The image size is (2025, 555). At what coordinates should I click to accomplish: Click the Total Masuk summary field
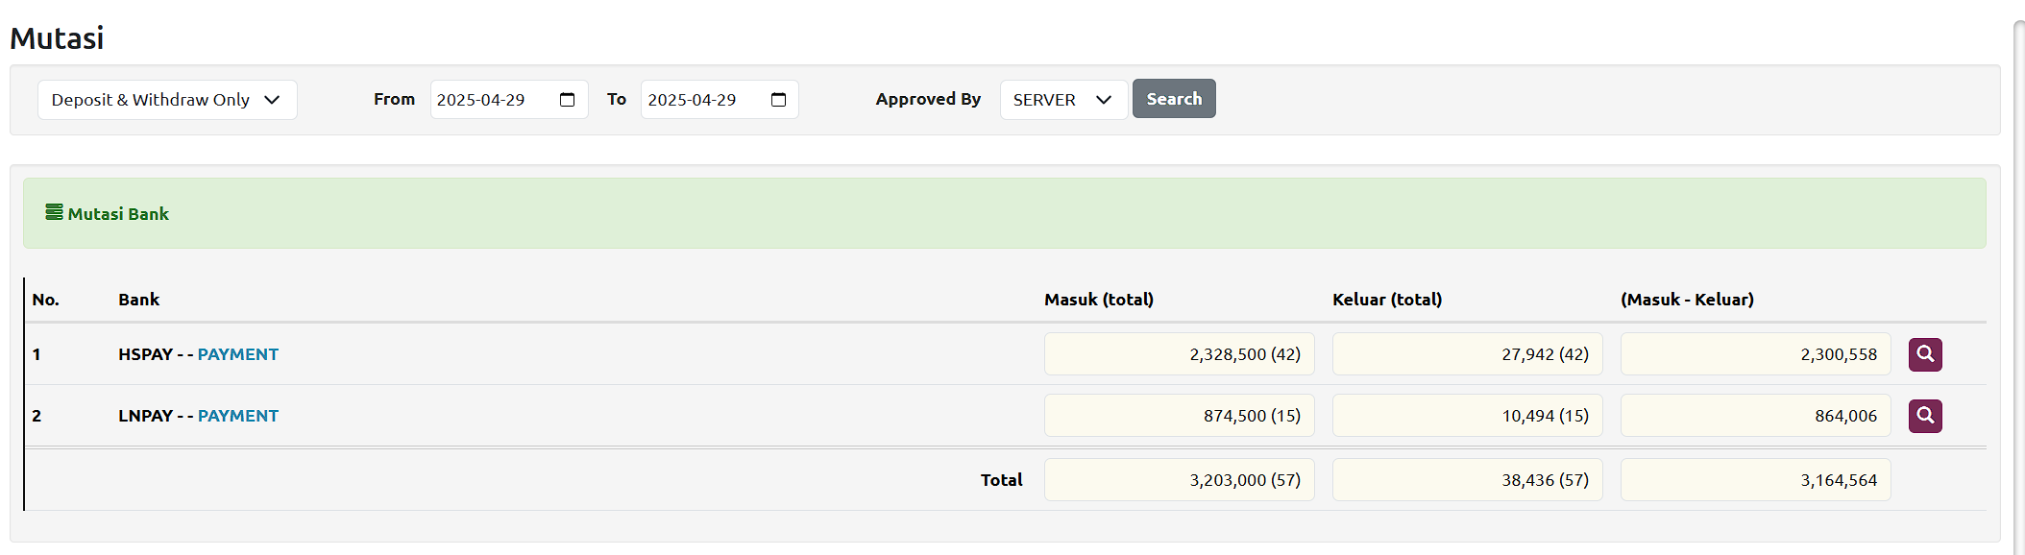1179,480
